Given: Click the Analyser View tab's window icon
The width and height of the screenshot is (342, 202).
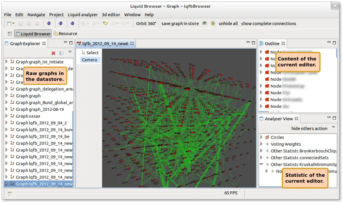Looking at the screenshot, I should coord(261,119).
